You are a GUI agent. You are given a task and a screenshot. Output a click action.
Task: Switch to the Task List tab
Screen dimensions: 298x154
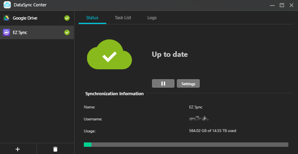click(123, 18)
